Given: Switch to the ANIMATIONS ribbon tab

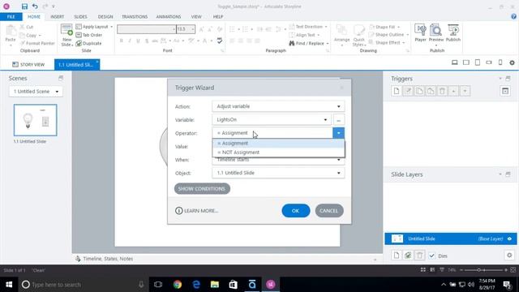Looking at the screenshot, I should (169, 16).
